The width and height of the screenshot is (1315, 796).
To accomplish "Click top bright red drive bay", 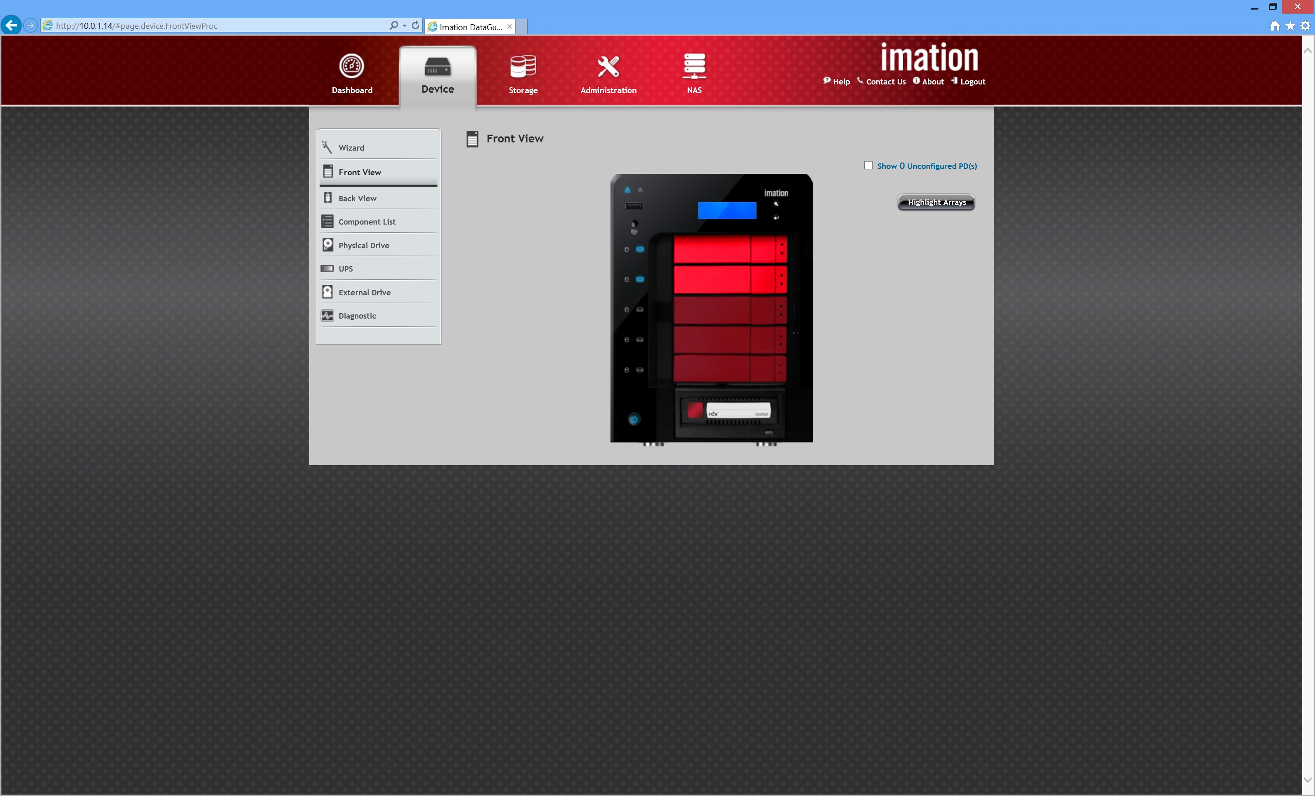I will tap(729, 249).
